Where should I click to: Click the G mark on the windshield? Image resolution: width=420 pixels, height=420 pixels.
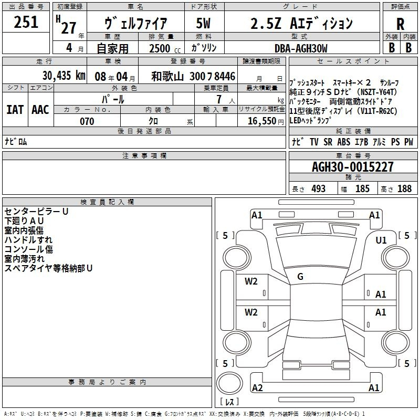300,277
